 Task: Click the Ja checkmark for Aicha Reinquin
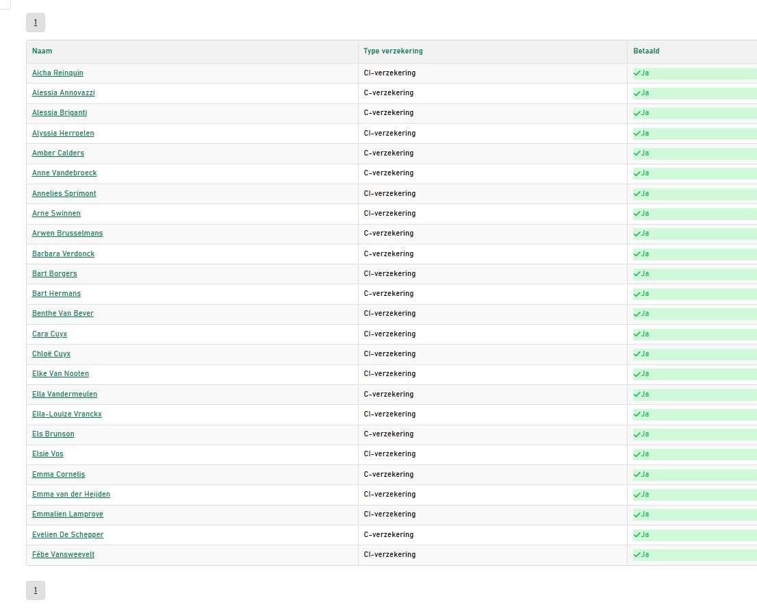tap(637, 73)
